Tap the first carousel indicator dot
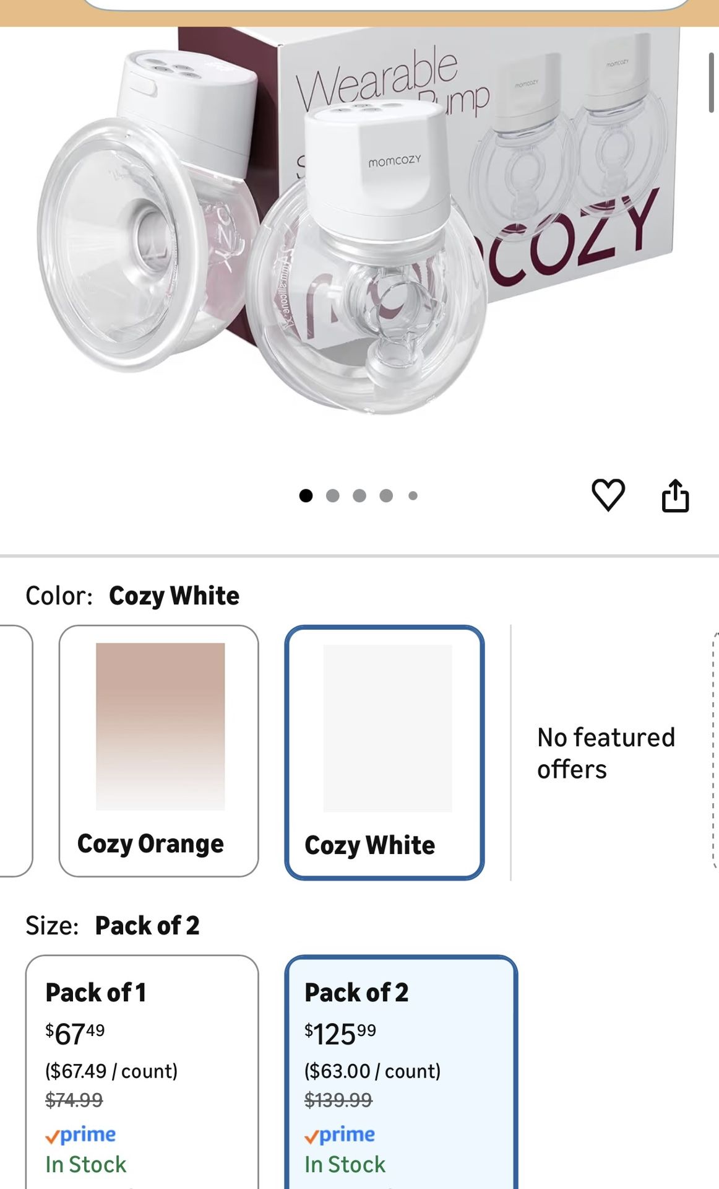Viewport: 719px width, 1189px height. (306, 495)
